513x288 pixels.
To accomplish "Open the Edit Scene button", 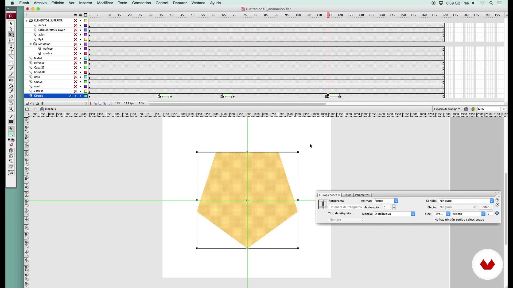I will pos(466,109).
